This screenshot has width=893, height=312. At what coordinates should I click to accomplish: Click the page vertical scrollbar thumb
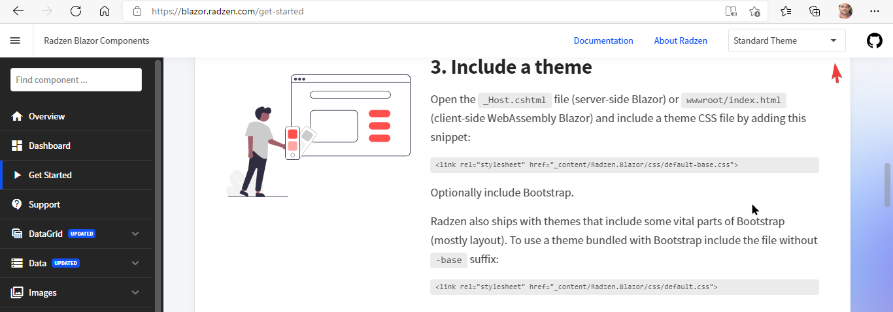[x=887, y=185]
